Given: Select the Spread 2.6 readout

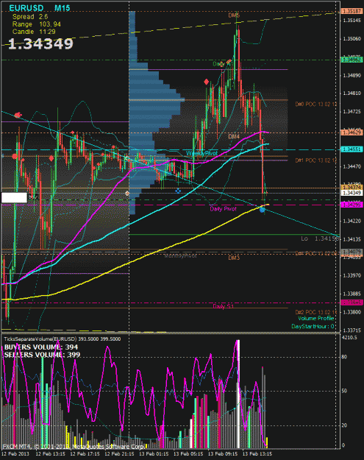Looking at the screenshot, I should (x=30, y=17).
